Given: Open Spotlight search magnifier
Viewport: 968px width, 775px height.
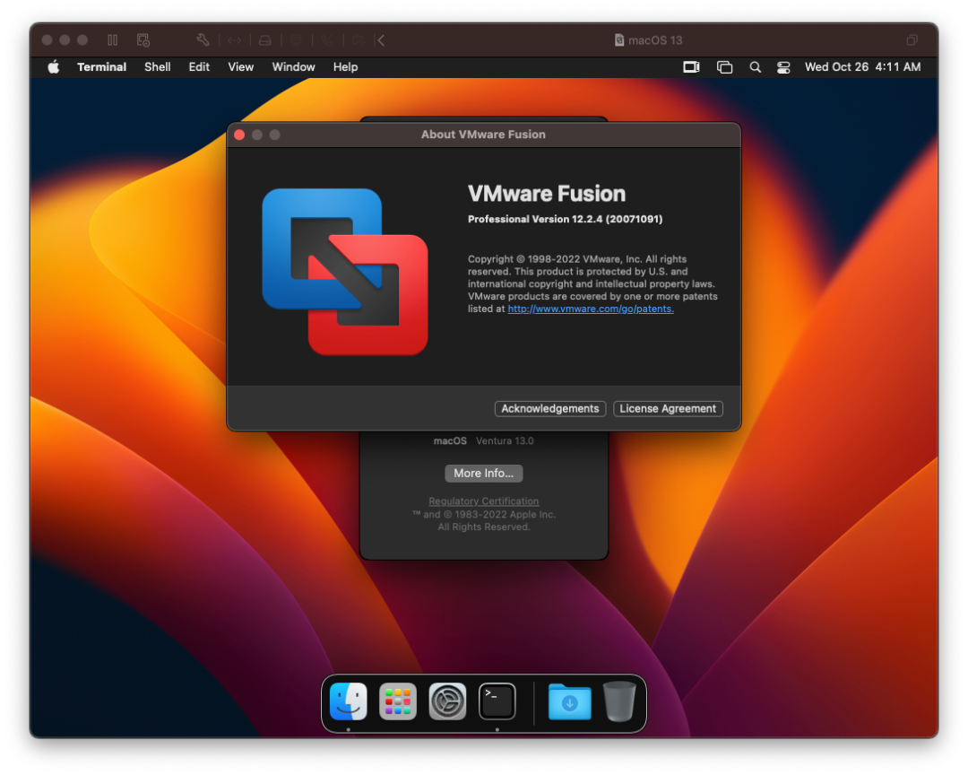Looking at the screenshot, I should [755, 66].
